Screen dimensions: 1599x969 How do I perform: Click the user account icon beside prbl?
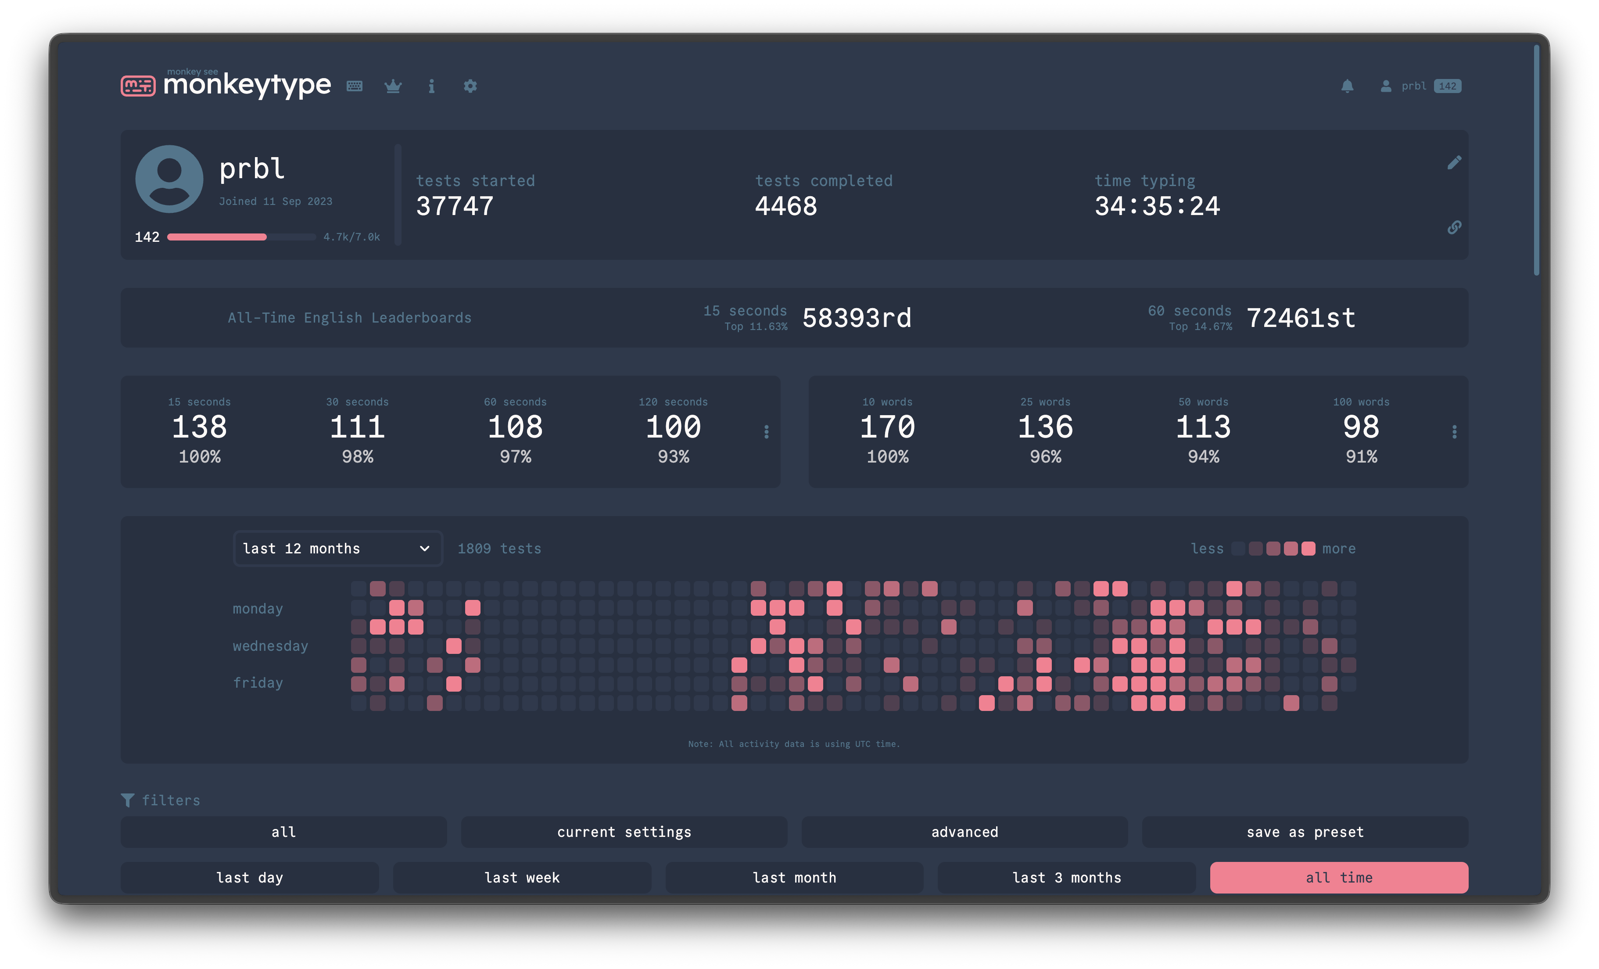pos(1385,86)
